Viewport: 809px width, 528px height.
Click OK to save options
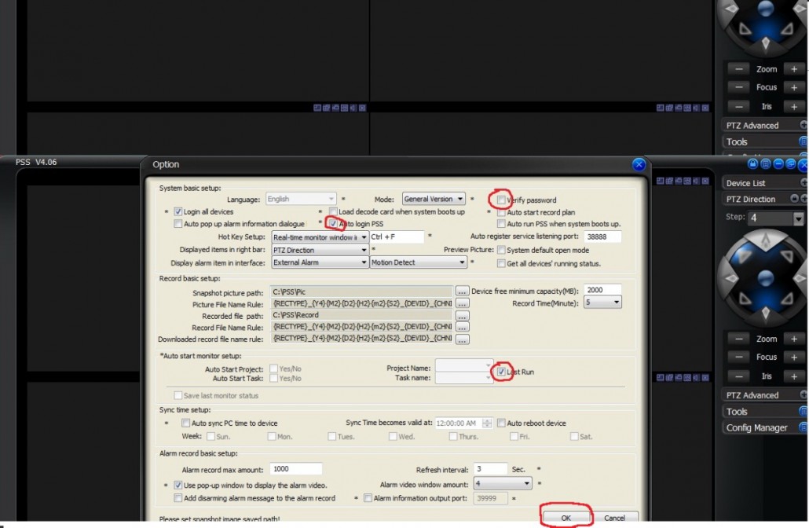[x=566, y=518]
